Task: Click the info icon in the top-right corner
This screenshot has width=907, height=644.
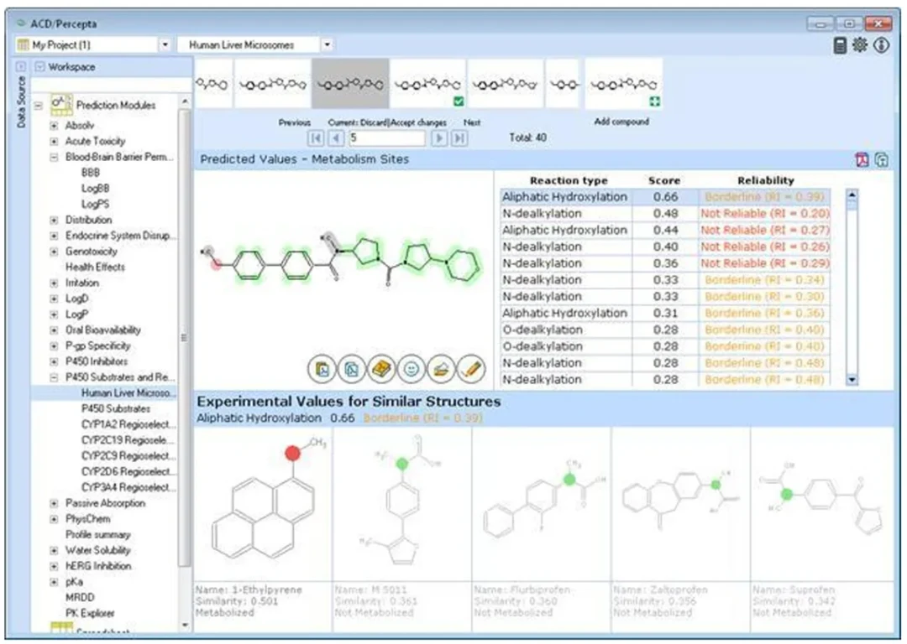Action: (x=881, y=44)
